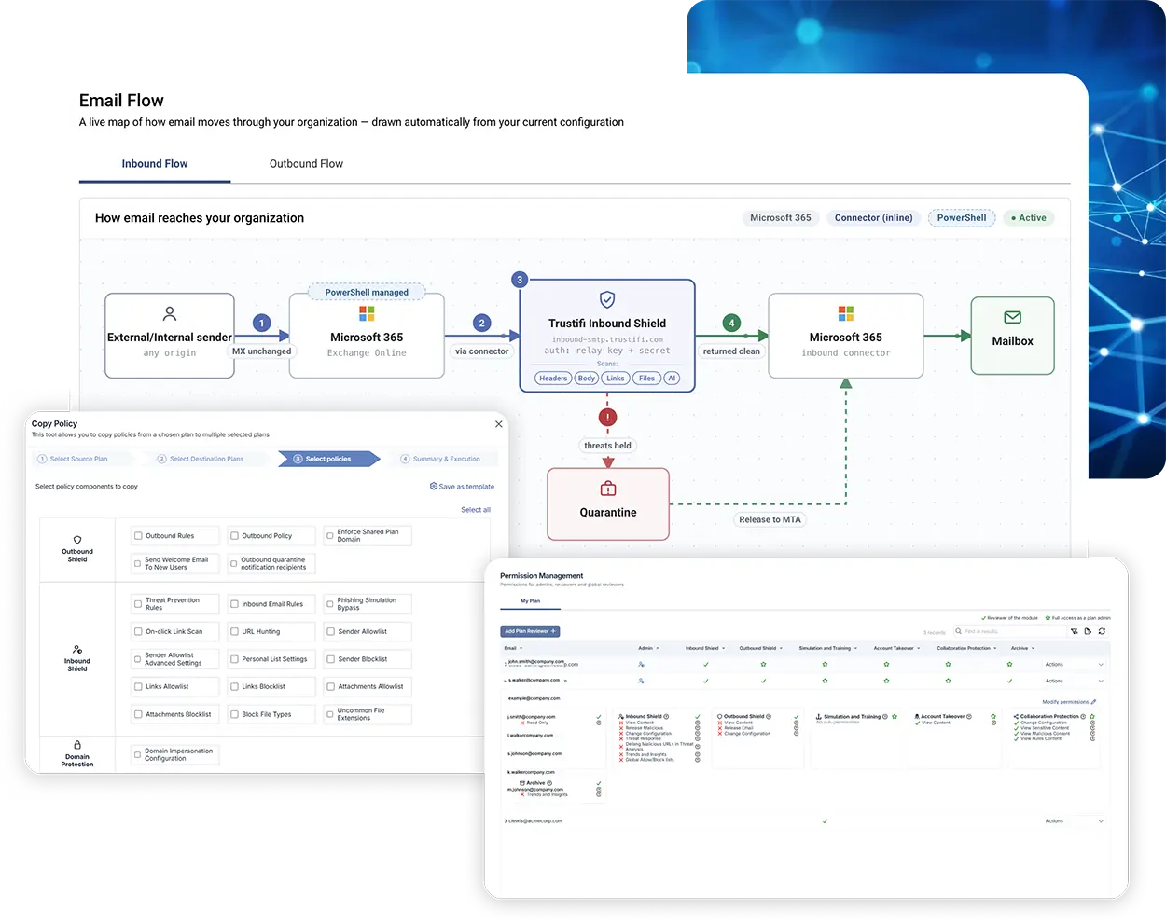Click the Mailbox envelope icon
The width and height of the screenshot is (1166, 923).
coord(1012,317)
